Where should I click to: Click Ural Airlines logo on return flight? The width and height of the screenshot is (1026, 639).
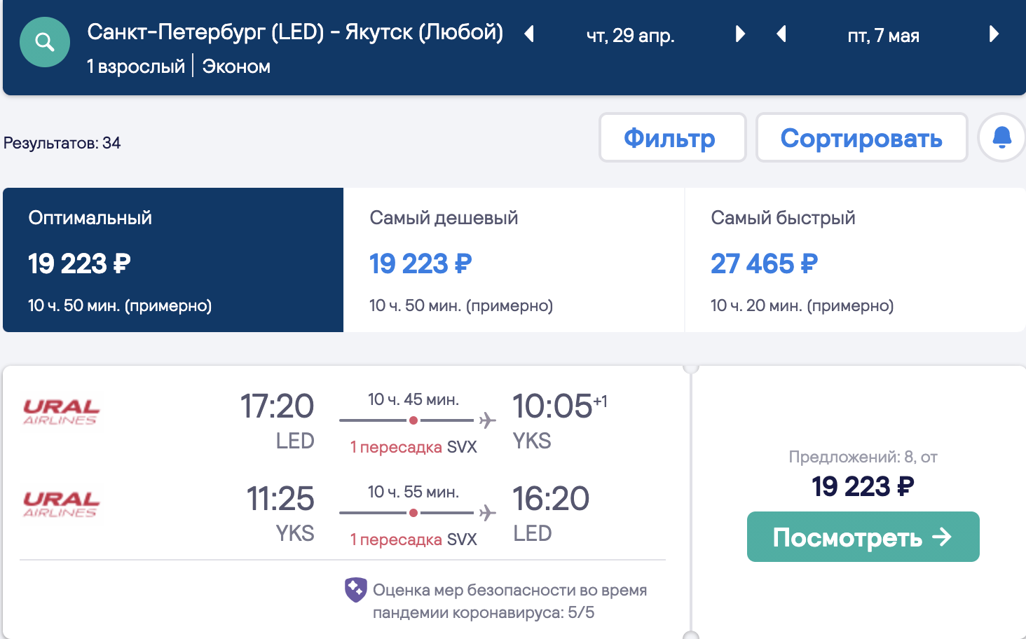61,504
